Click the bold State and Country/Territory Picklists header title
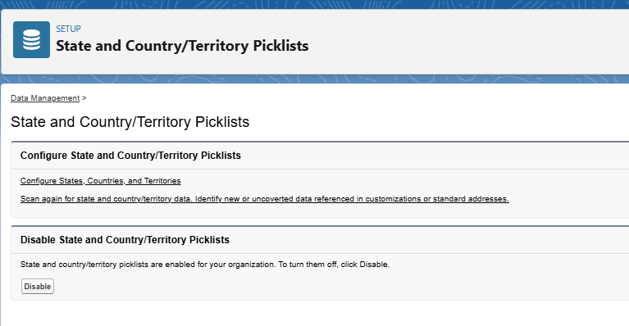 pos(182,46)
